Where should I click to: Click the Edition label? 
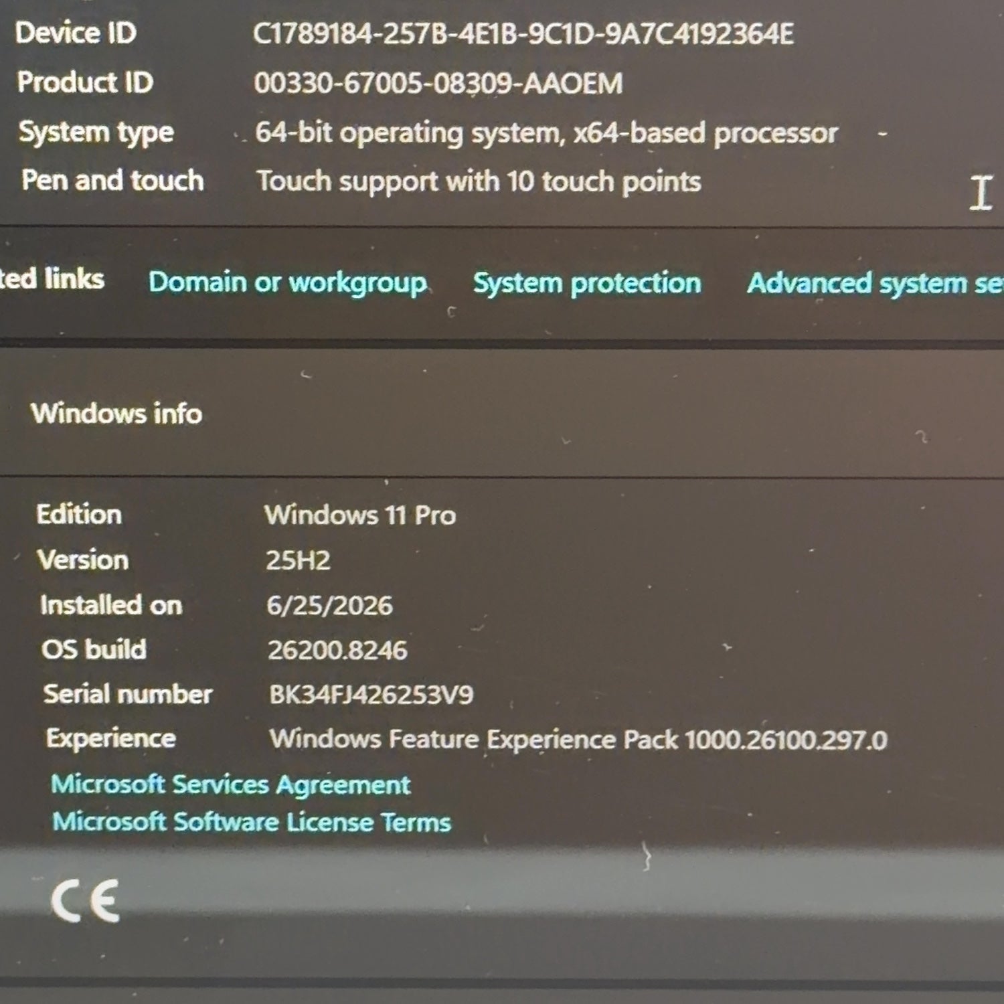pos(79,514)
